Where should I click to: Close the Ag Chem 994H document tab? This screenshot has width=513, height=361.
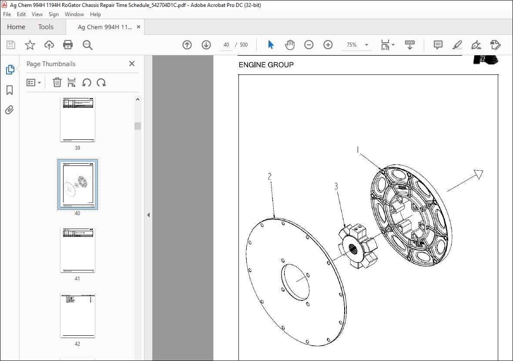coord(138,27)
